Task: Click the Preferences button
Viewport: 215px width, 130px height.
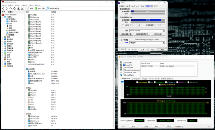Action: point(179,126)
